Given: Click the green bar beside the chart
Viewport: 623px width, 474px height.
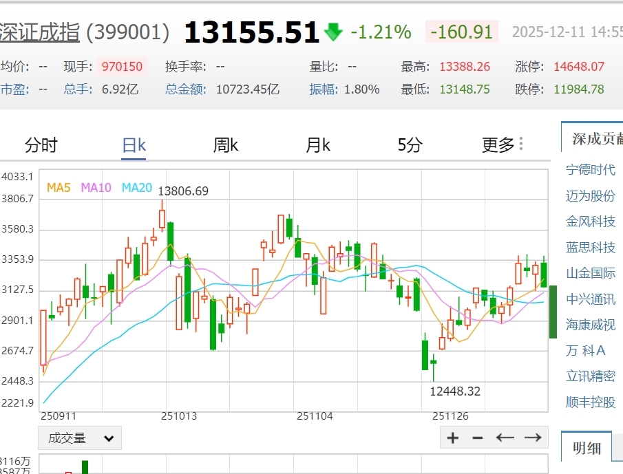Looking at the screenshot, I should point(553,312).
